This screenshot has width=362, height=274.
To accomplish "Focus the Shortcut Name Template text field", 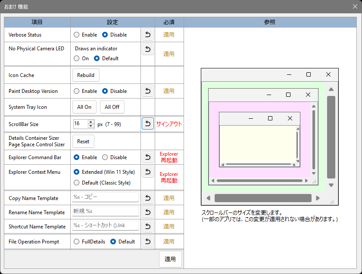I will (106, 225).
